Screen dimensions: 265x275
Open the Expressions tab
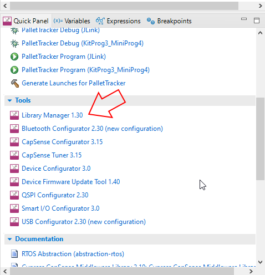[118, 21]
